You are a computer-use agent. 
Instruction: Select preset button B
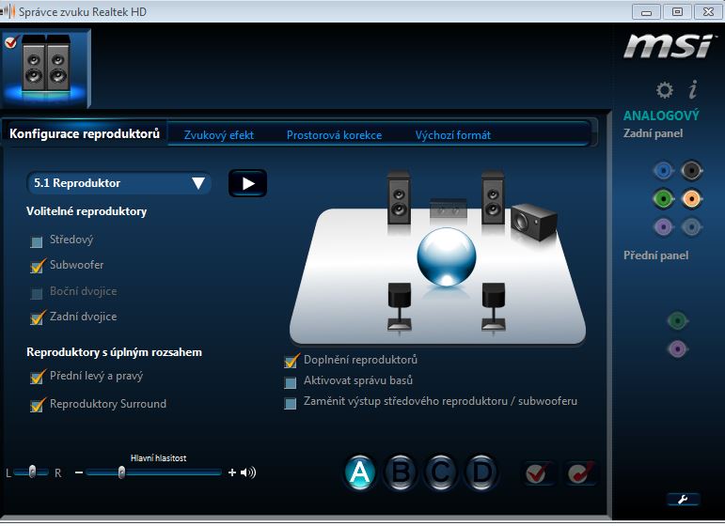pos(401,472)
